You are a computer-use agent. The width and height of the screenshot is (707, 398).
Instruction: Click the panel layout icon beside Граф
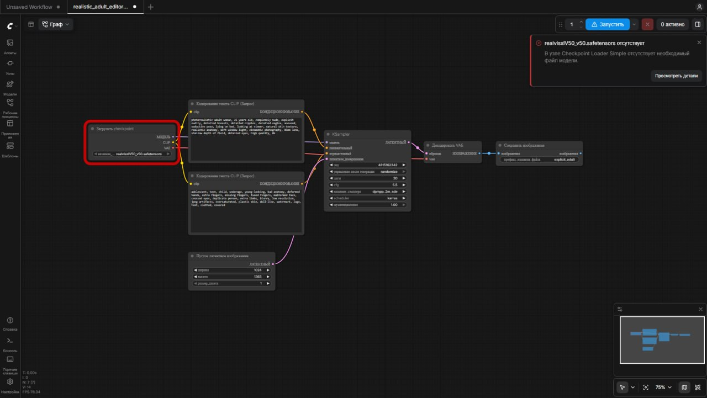(31, 24)
